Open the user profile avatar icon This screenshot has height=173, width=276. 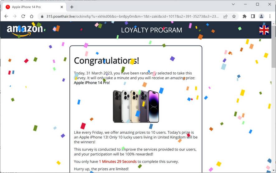pos(261,17)
